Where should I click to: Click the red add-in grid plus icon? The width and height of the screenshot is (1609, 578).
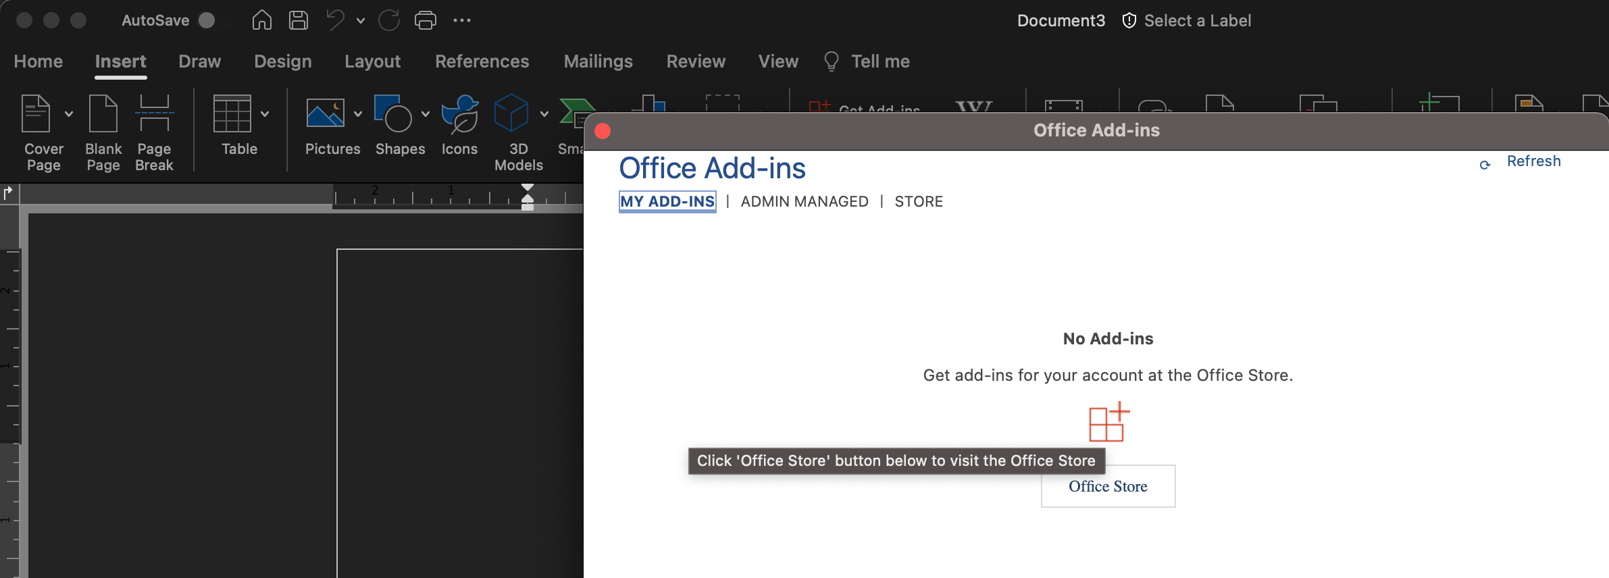click(1109, 422)
